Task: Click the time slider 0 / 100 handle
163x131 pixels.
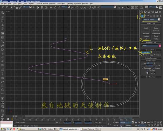Action: 15,116
